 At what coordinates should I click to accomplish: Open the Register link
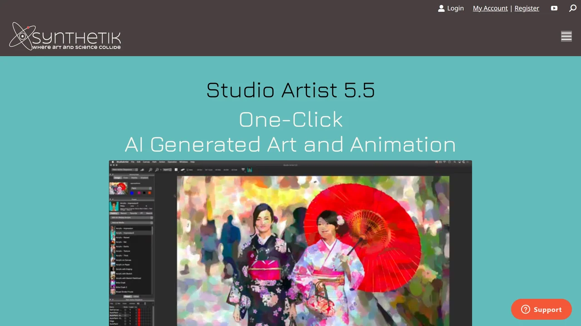click(527, 8)
